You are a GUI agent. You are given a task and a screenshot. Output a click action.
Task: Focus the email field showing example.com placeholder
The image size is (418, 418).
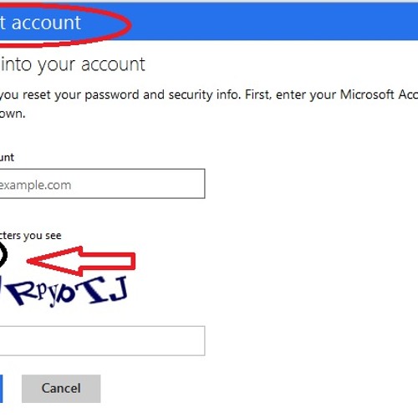(102, 184)
